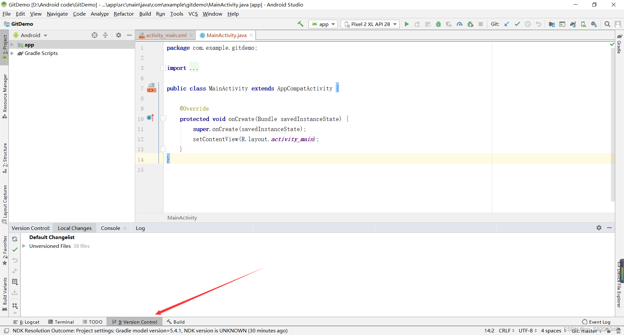Open the Pixel 2 XL API 28 device dropdown
Viewport: 624px width, 335px height.
[370, 24]
